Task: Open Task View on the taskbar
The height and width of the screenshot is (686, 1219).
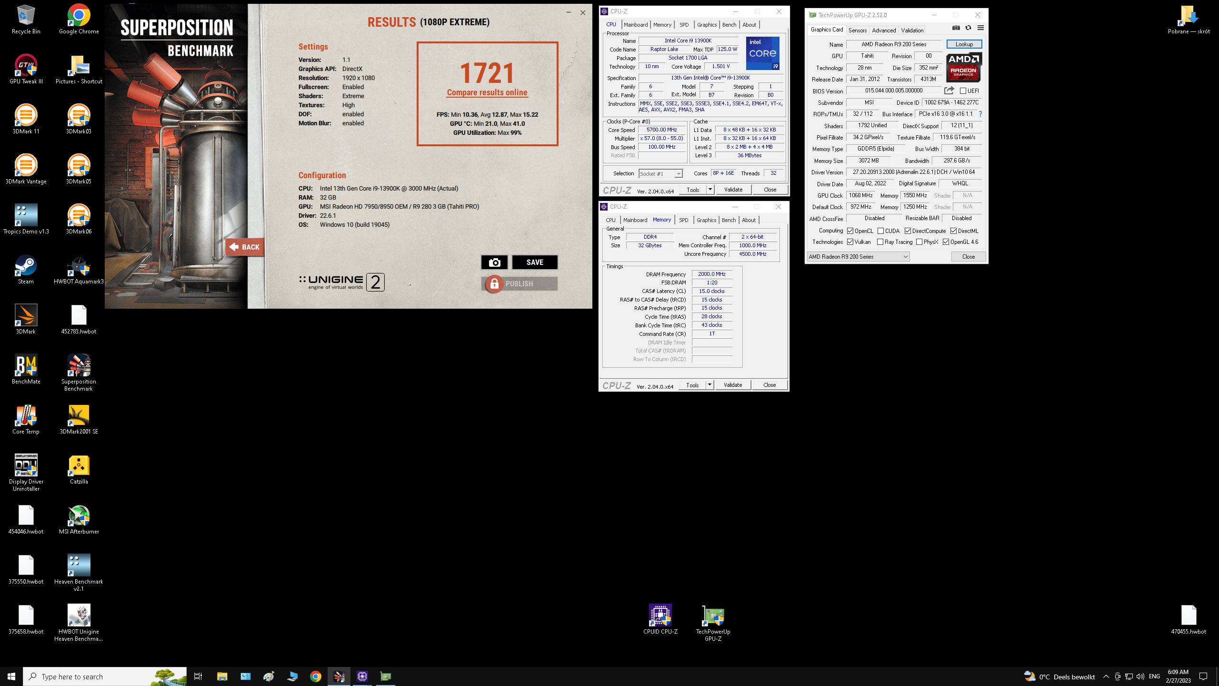Action: (198, 676)
